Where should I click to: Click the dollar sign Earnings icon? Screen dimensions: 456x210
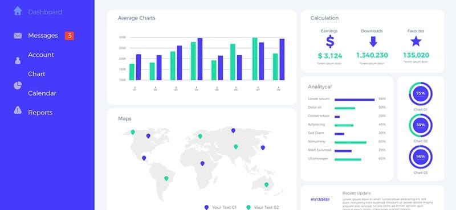click(x=330, y=42)
